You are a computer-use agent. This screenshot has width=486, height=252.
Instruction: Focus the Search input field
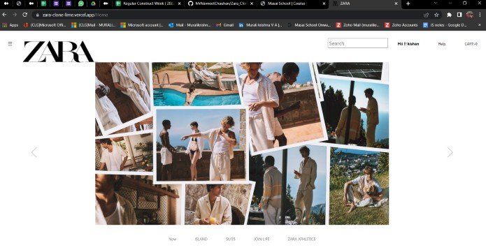pos(357,43)
